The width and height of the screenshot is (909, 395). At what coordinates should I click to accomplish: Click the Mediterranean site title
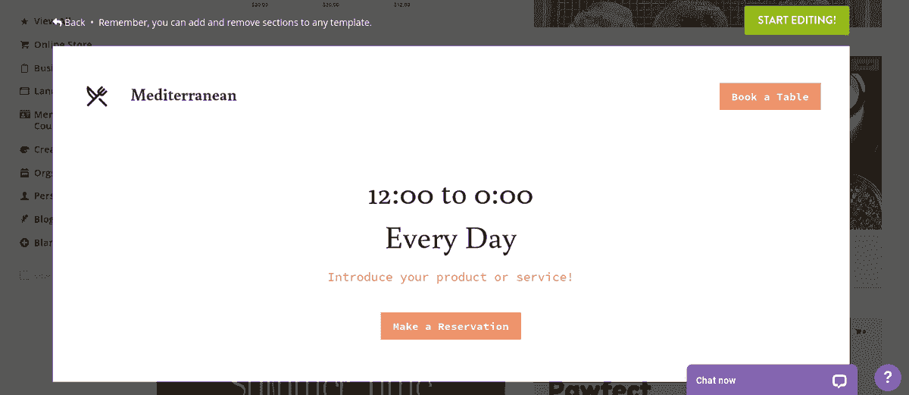point(183,96)
